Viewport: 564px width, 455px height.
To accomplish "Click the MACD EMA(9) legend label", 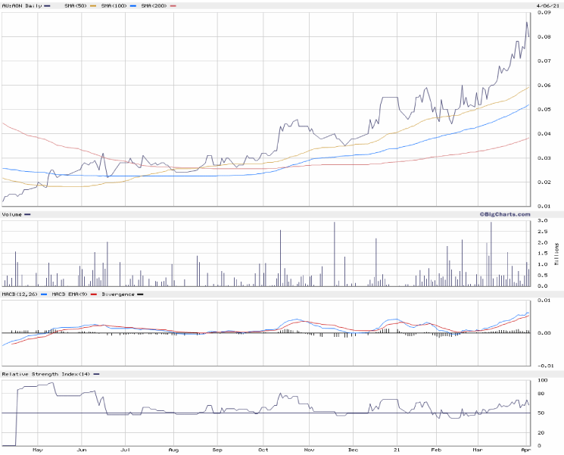I will [x=68, y=294].
